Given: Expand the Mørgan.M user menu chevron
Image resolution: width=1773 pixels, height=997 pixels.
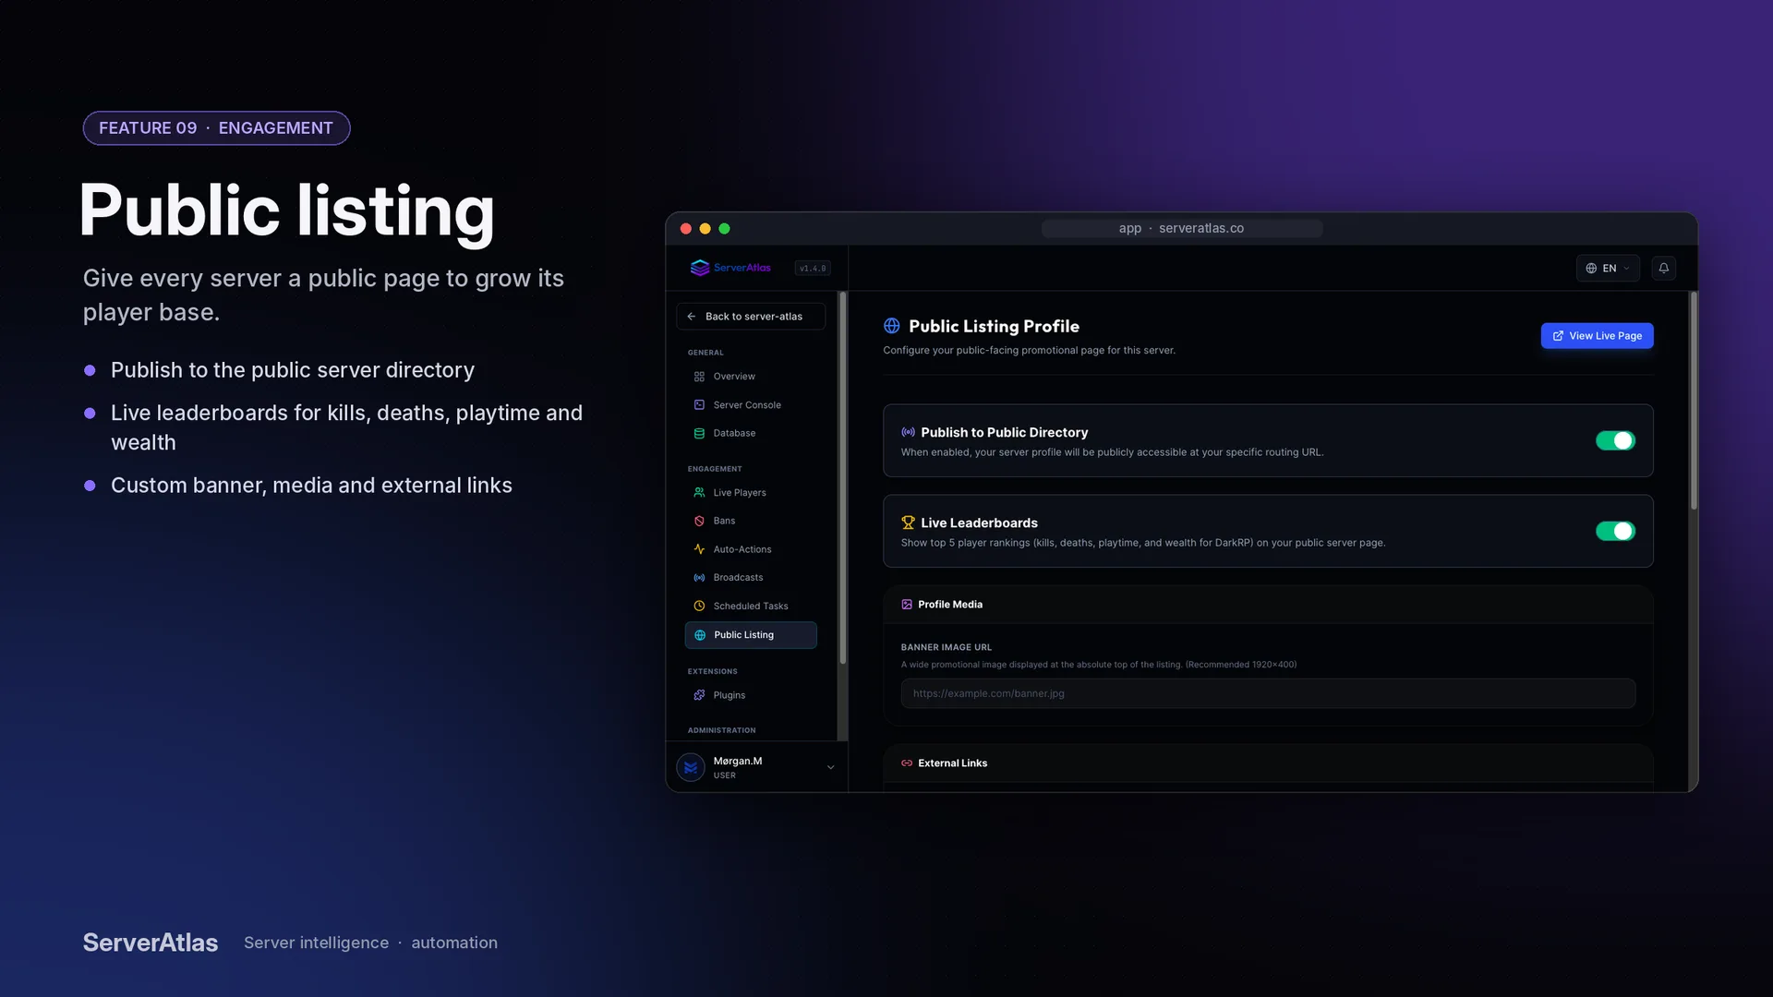Looking at the screenshot, I should tap(830, 767).
